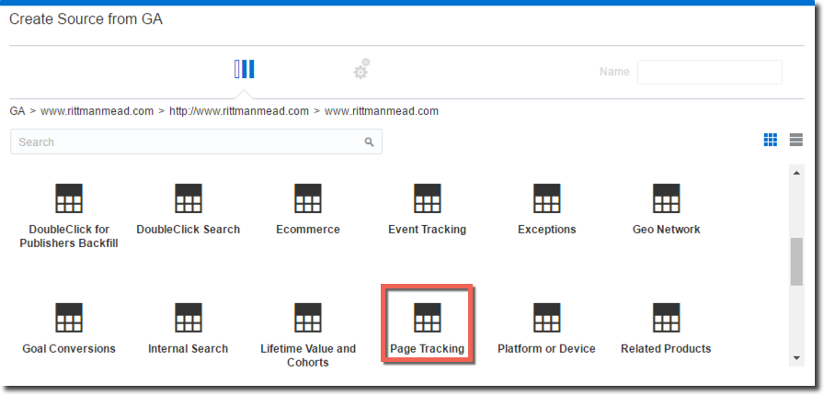Click the Platform or Device label
Screen dimensions: 824x395
pos(546,349)
